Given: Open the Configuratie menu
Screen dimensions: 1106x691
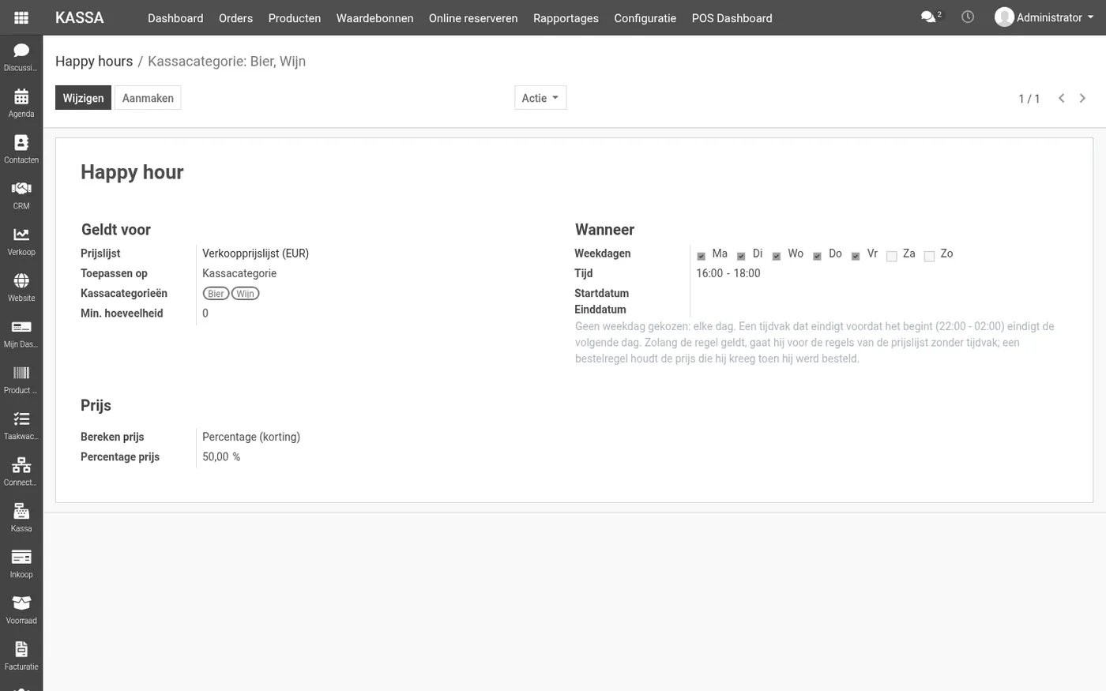Looking at the screenshot, I should pyautogui.click(x=645, y=18).
